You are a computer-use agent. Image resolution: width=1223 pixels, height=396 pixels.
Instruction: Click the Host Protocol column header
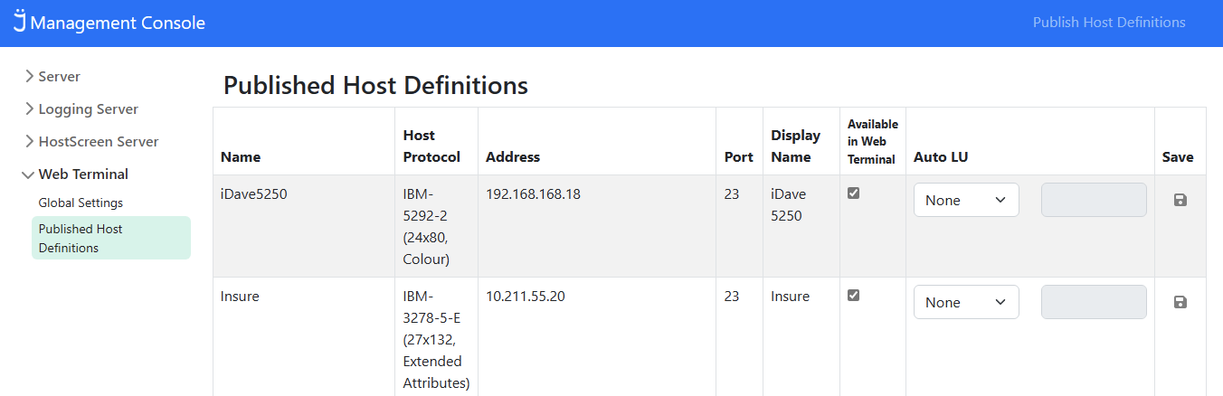point(431,146)
